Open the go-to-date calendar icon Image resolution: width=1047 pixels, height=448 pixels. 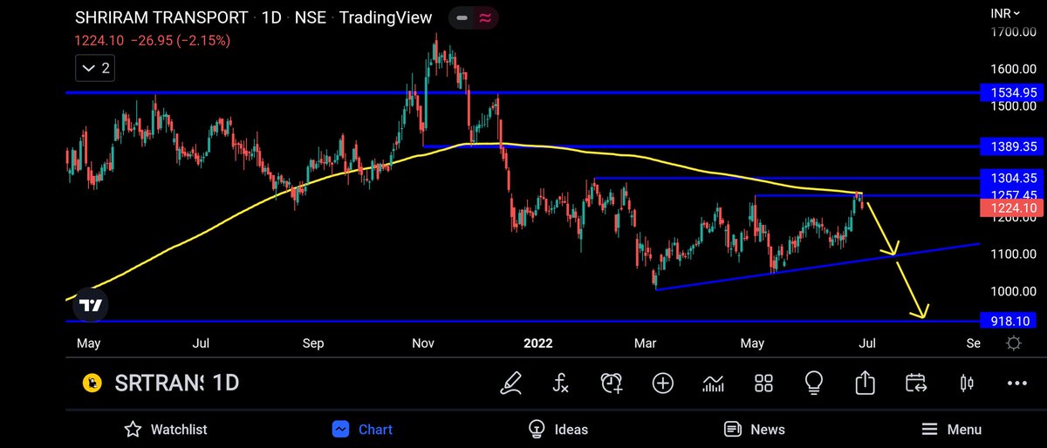(915, 383)
